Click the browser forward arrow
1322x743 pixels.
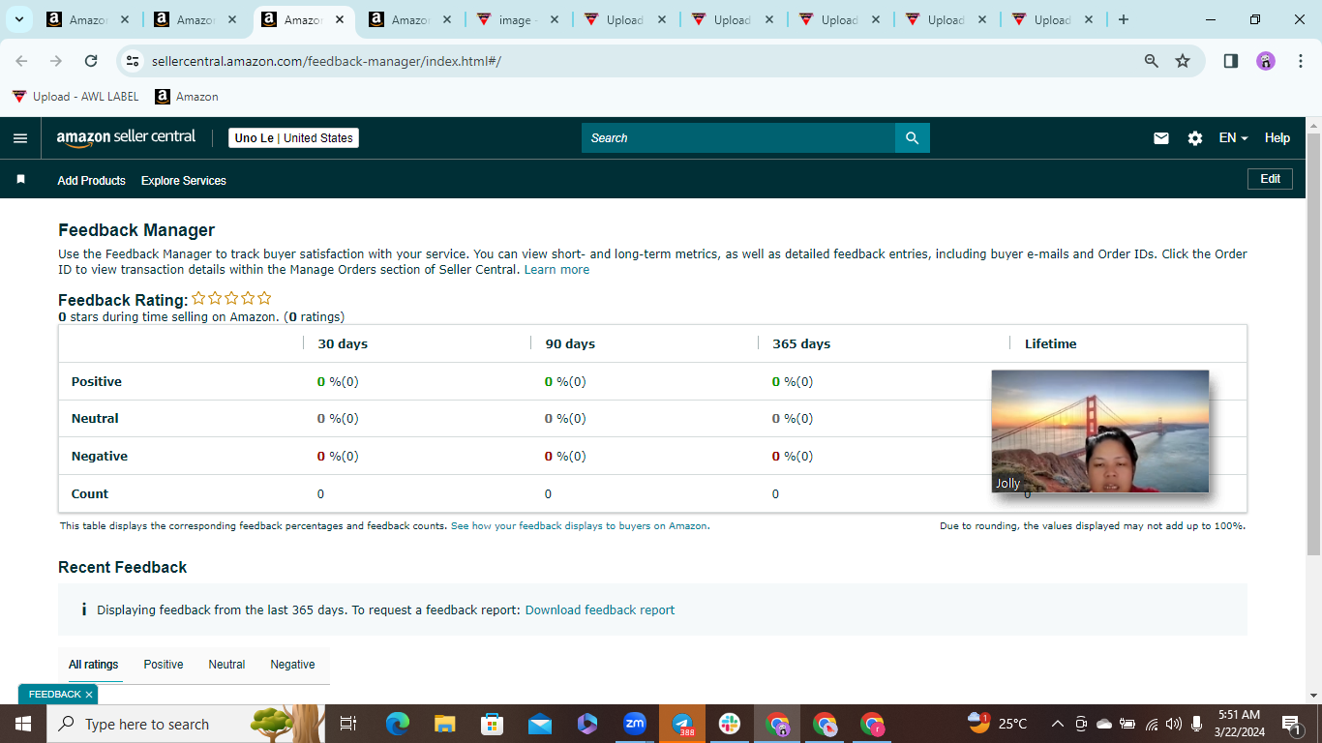tap(56, 61)
